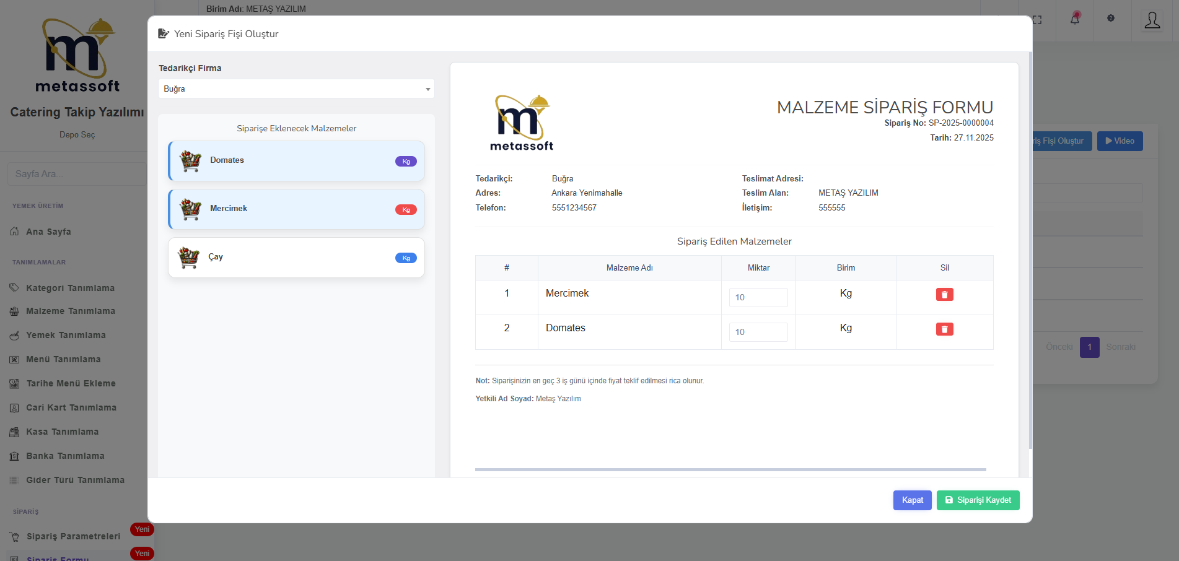
Task: Toggle fullscreen mode icon
Action: (x=1037, y=20)
